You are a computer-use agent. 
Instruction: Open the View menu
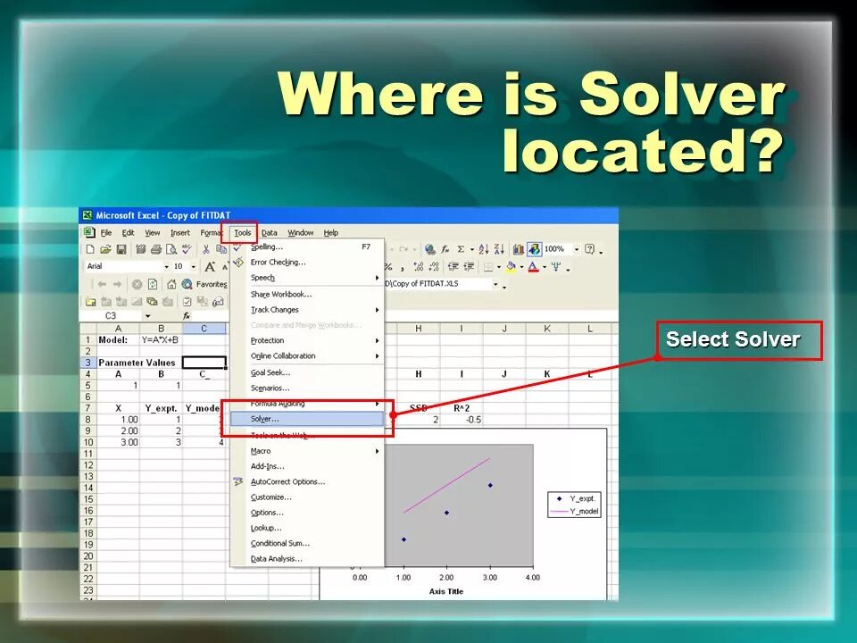152,233
